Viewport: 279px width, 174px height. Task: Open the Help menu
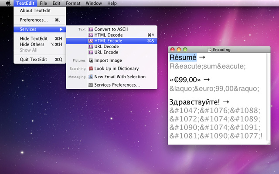(x=112, y=3)
